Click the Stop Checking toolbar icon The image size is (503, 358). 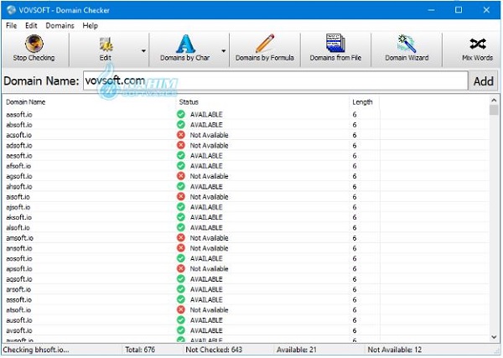tap(34, 49)
